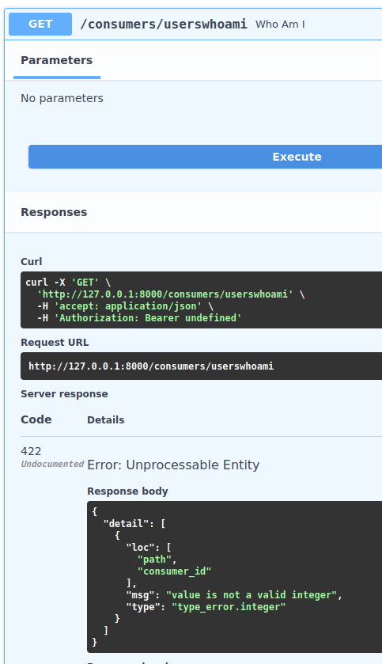The width and height of the screenshot is (382, 664).
Task: Click the /consumers/userswhoami endpoint path
Action: 164,24
